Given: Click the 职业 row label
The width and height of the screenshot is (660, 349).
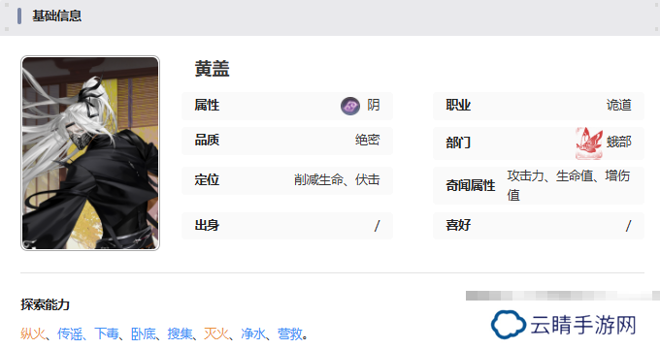Looking at the screenshot, I should pos(458,105).
